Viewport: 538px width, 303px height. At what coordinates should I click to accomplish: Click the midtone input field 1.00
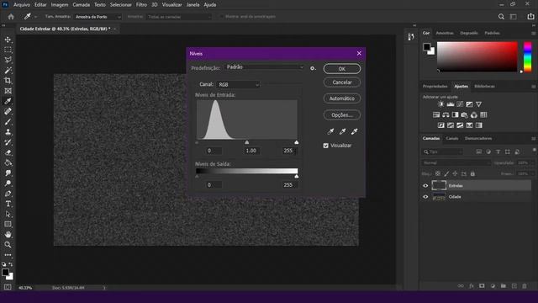pyautogui.click(x=251, y=151)
